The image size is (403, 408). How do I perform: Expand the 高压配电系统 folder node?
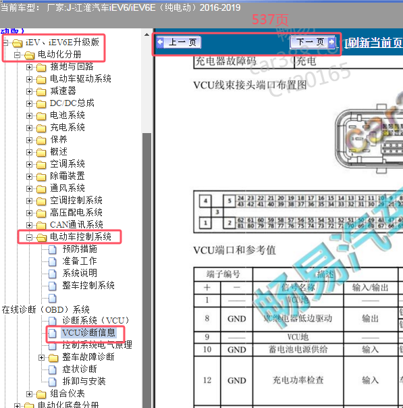click(x=30, y=213)
